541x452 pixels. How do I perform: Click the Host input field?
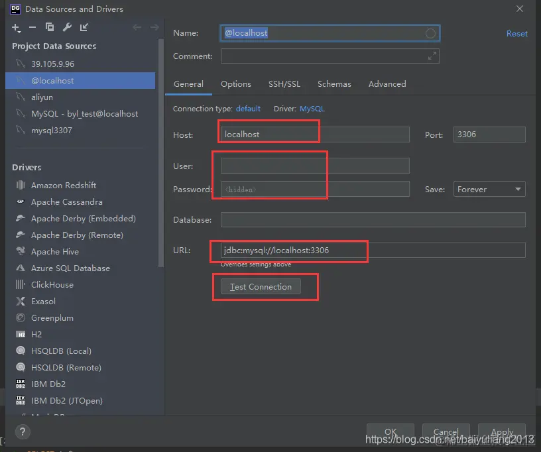coord(315,135)
